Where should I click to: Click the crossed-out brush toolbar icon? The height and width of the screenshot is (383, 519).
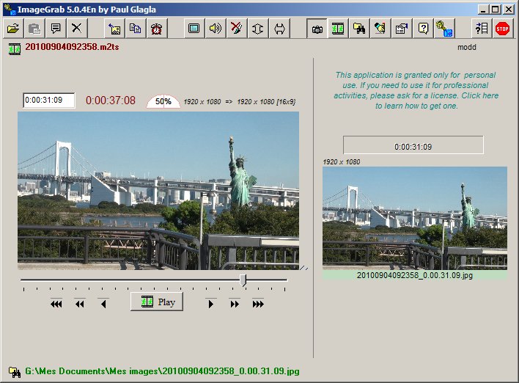[236, 29]
